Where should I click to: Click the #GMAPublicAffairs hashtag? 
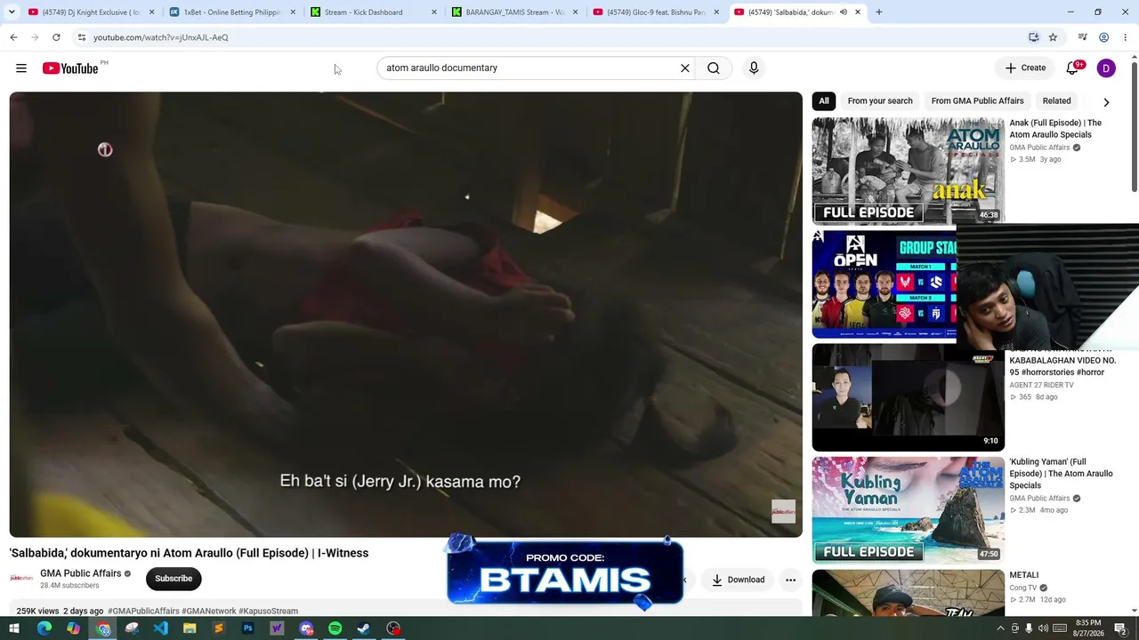(x=143, y=612)
